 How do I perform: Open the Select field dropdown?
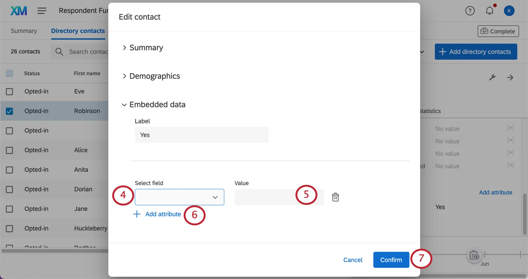coord(180,197)
